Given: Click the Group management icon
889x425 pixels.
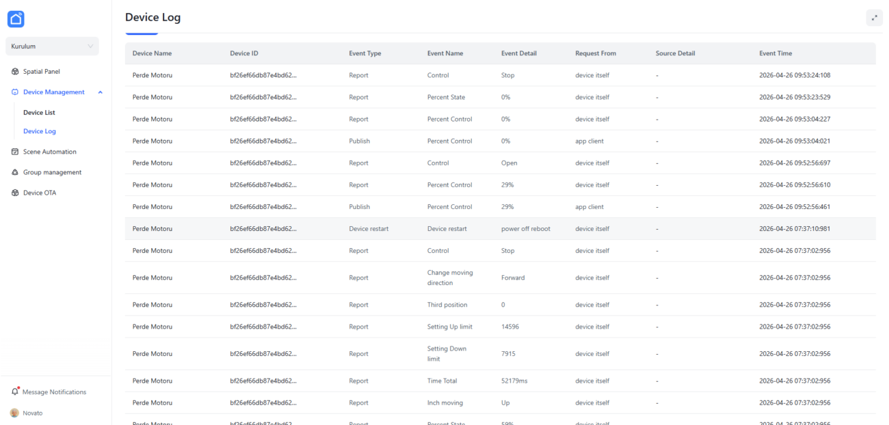Looking at the screenshot, I should (15, 172).
